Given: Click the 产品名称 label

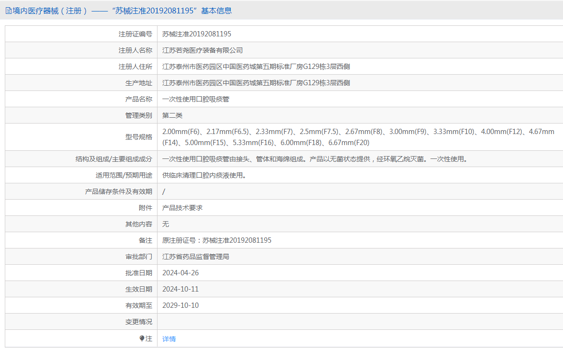Looking at the screenshot, I should point(139,99).
